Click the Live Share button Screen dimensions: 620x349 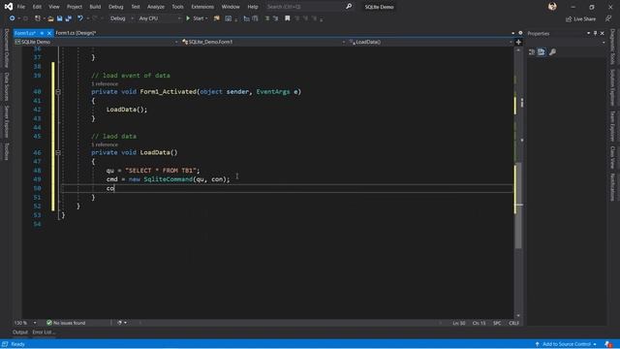(x=580, y=18)
